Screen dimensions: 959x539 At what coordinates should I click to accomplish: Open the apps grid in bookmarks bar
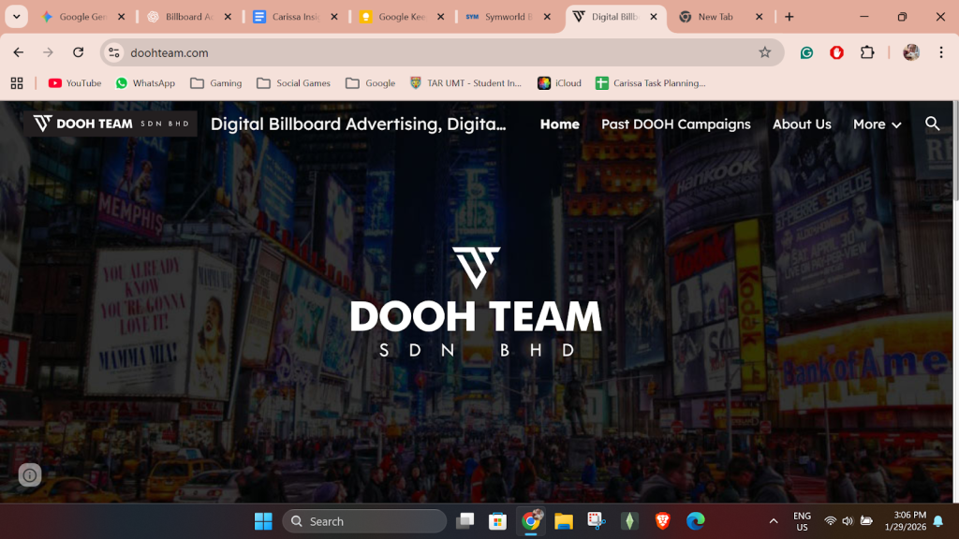[x=17, y=83]
